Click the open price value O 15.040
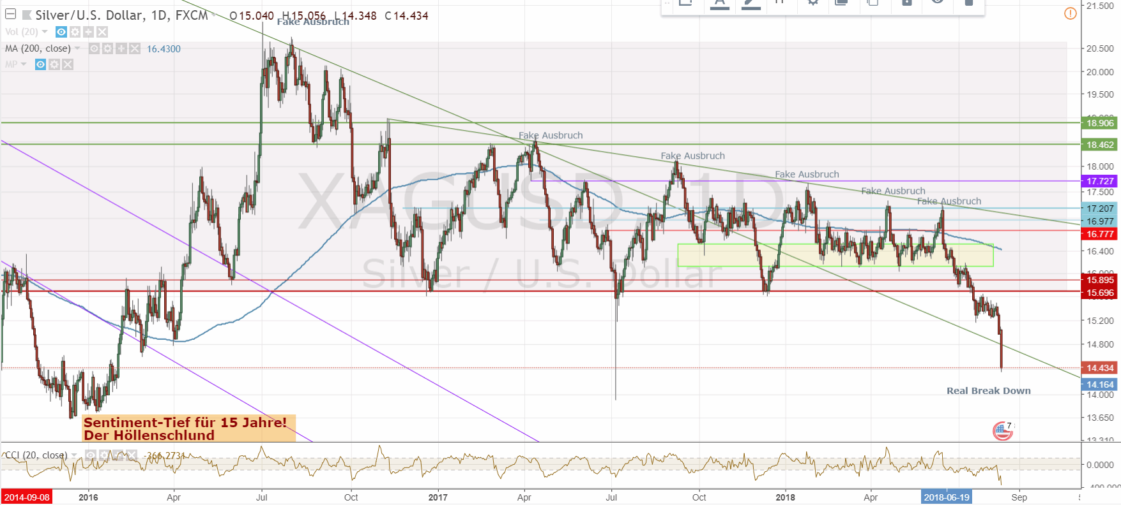This screenshot has width=1121, height=505. tap(252, 15)
